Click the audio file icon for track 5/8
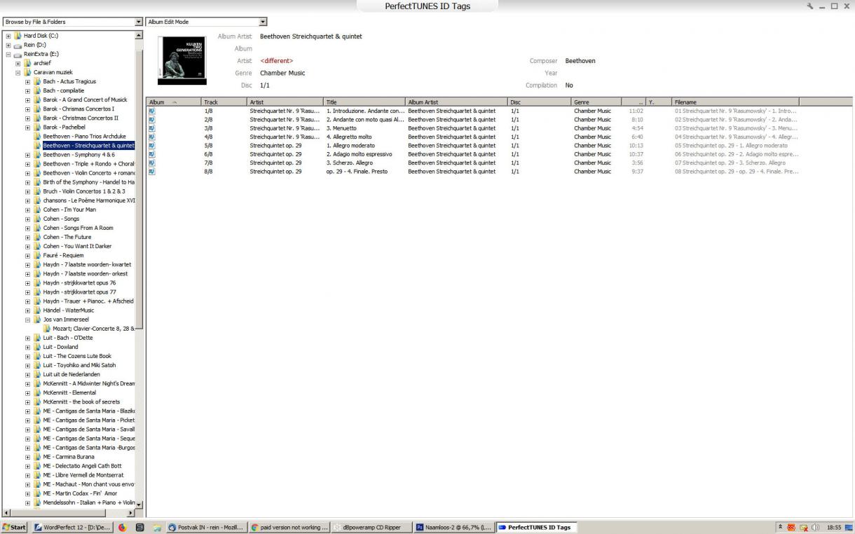 coord(151,145)
